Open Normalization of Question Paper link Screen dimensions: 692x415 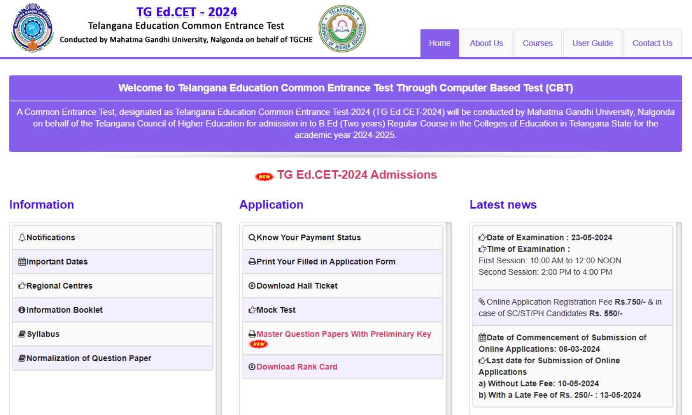point(89,358)
